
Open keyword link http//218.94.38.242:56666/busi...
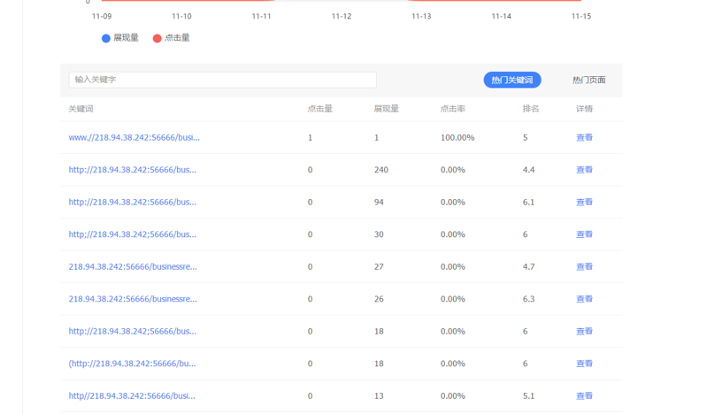(132, 396)
